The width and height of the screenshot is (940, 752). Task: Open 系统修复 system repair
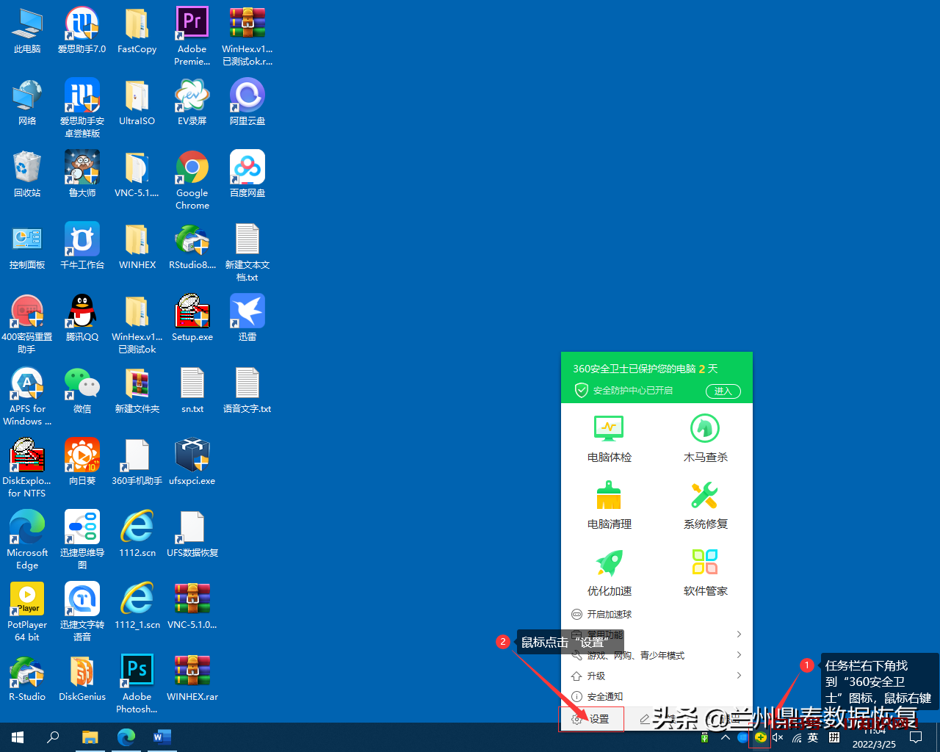[705, 505]
